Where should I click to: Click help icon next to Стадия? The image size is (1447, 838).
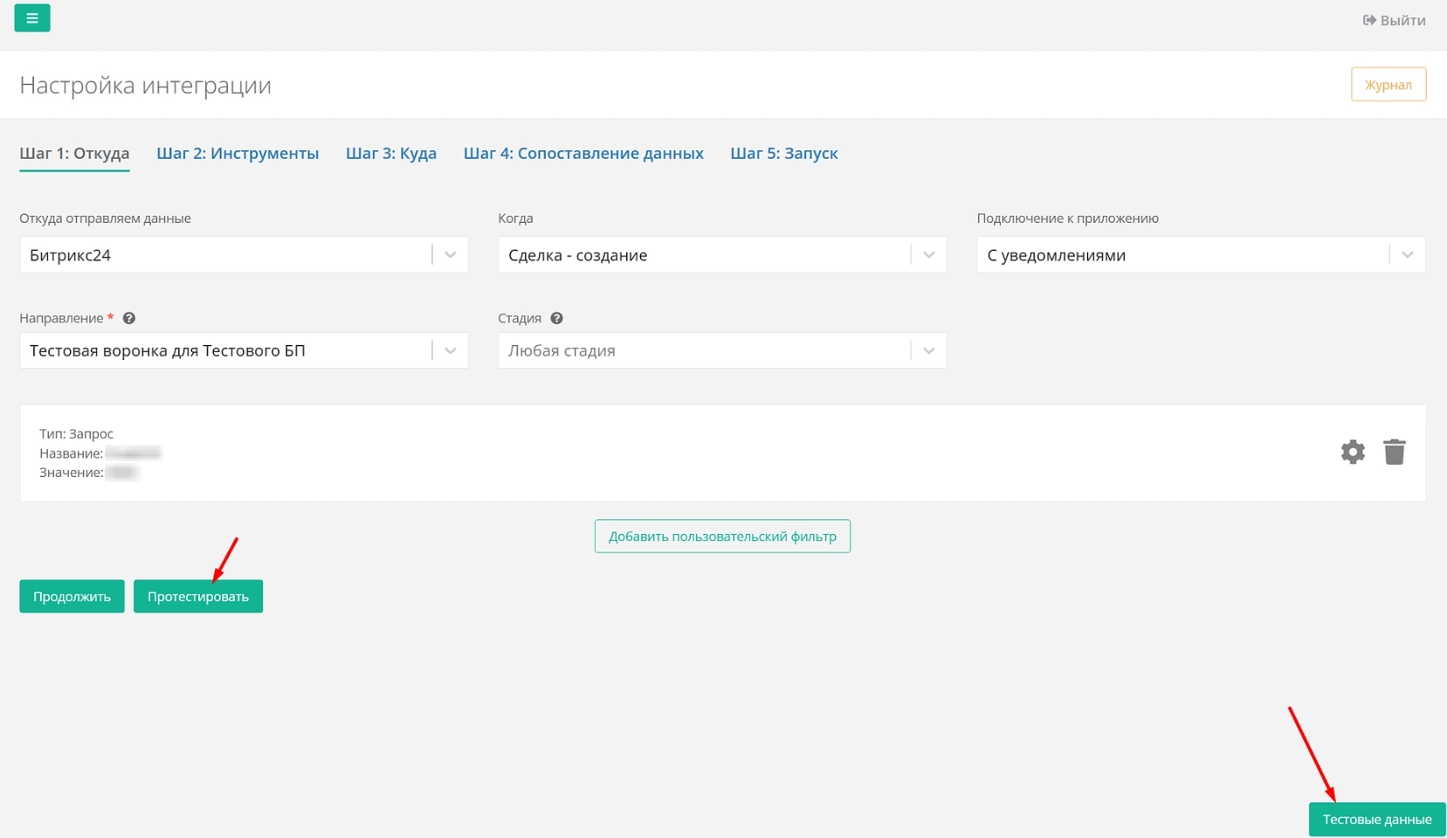click(x=556, y=319)
